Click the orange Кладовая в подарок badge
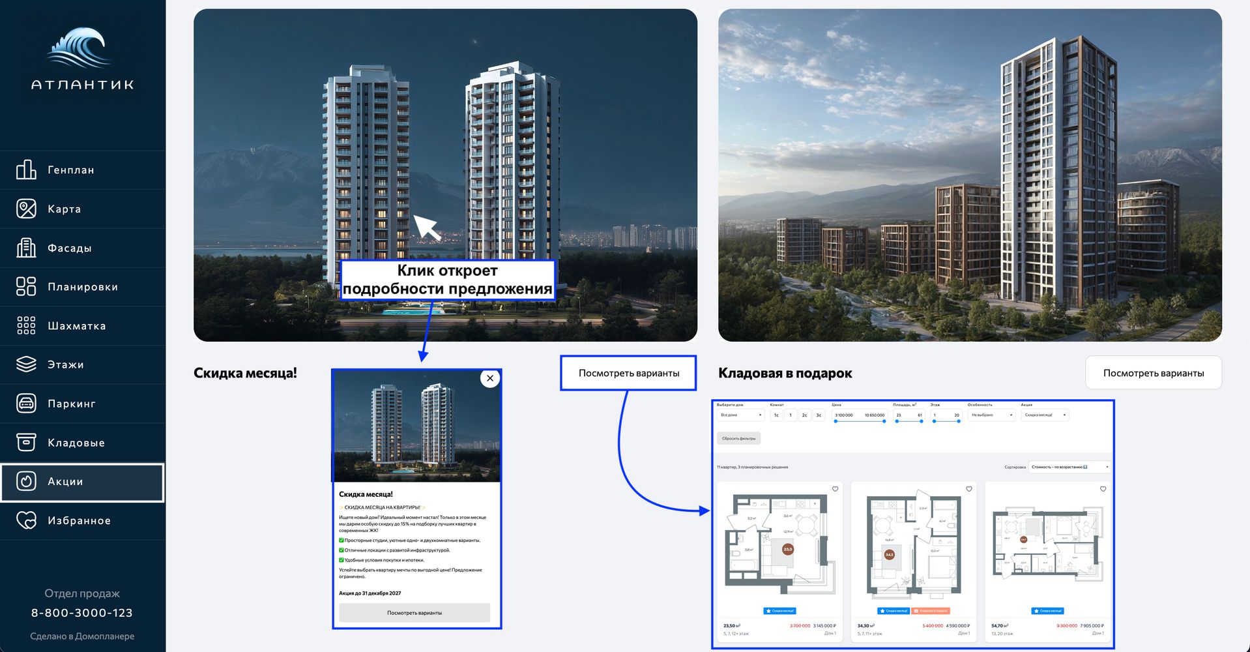The width and height of the screenshot is (1250, 652). [x=931, y=611]
